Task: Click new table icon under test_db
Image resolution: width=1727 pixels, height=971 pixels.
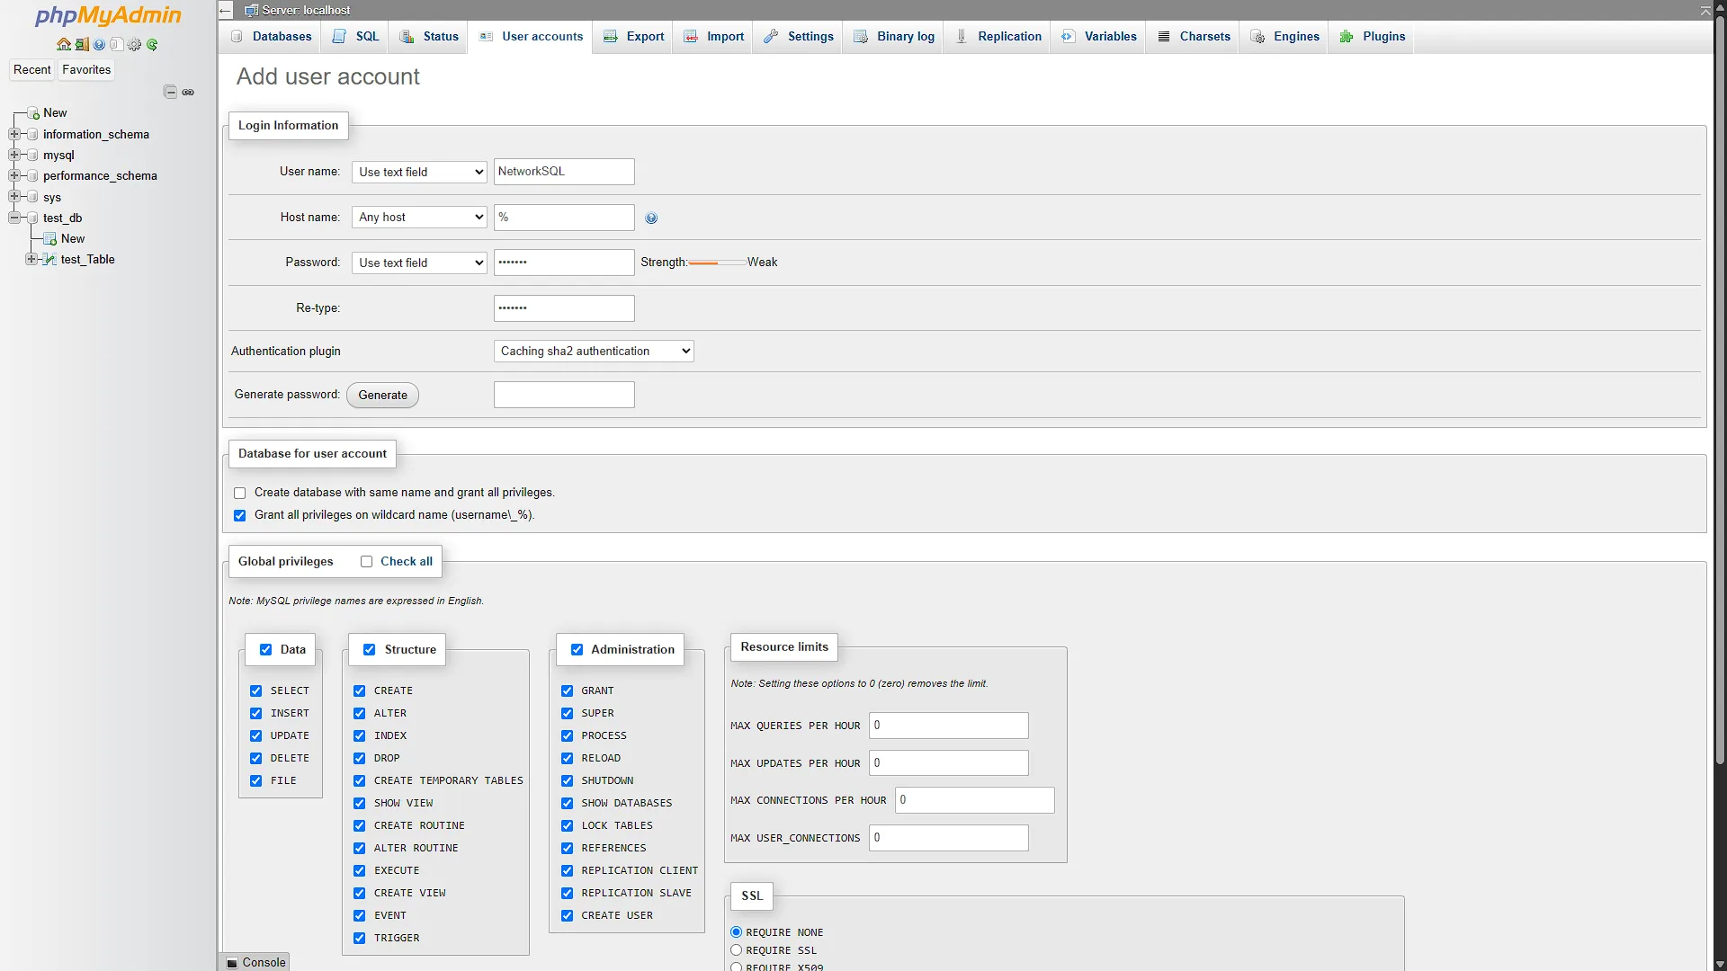Action: 50,239
